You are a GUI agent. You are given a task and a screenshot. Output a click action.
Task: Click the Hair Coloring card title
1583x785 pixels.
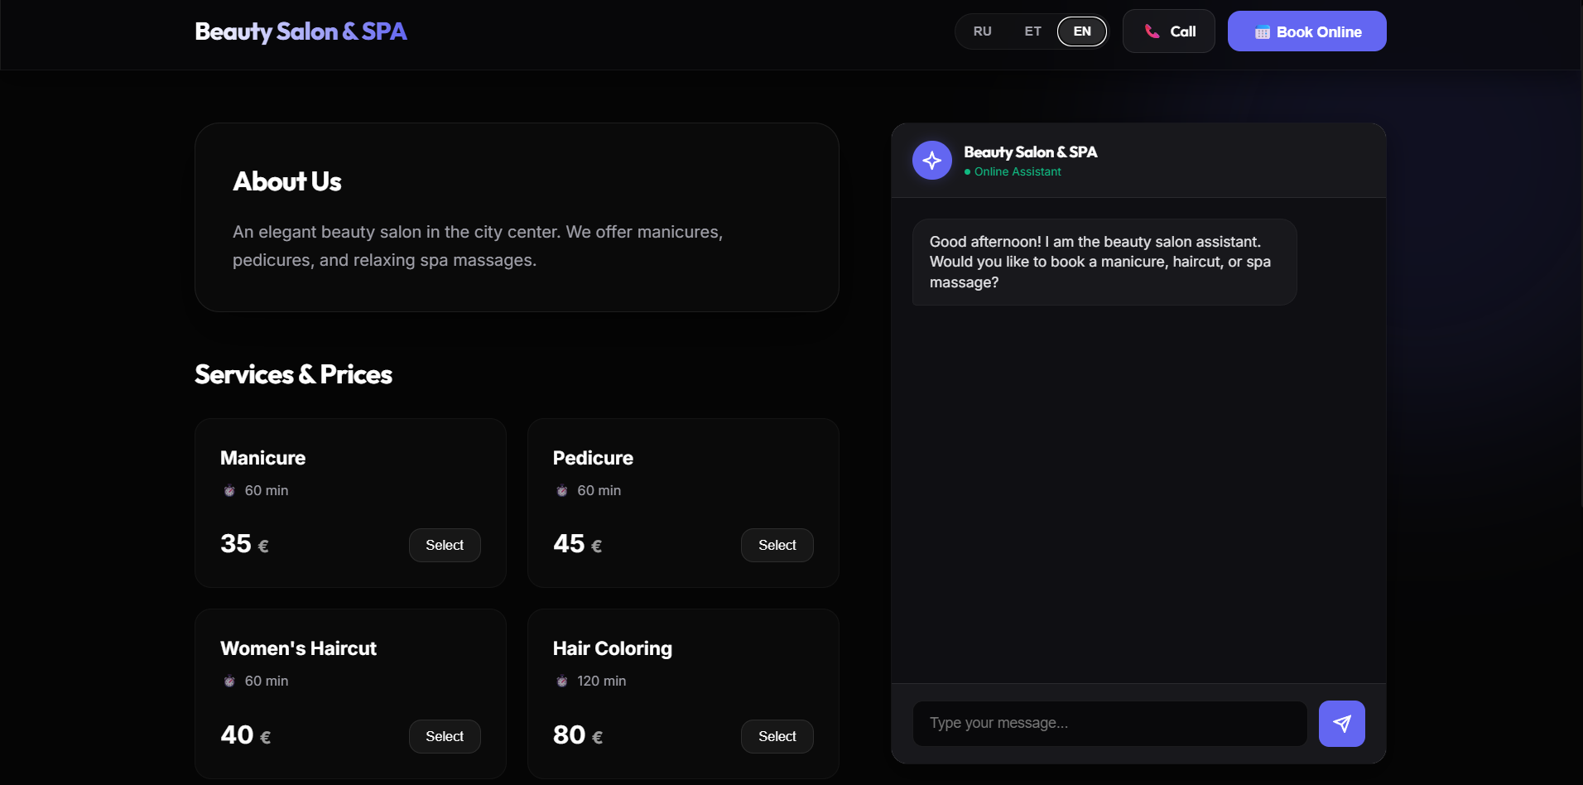point(613,648)
